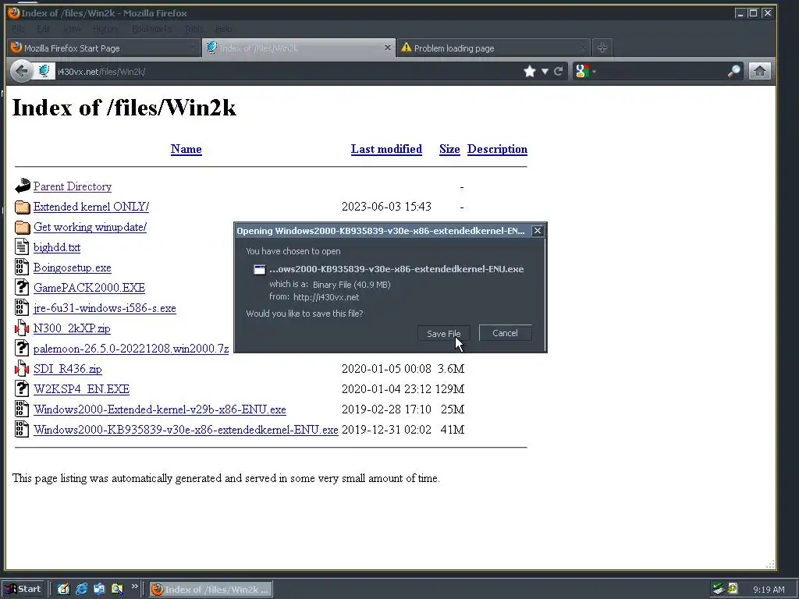Open the View menu
The width and height of the screenshot is (799, 599).
pyautogui.click(x=72, y=29)
